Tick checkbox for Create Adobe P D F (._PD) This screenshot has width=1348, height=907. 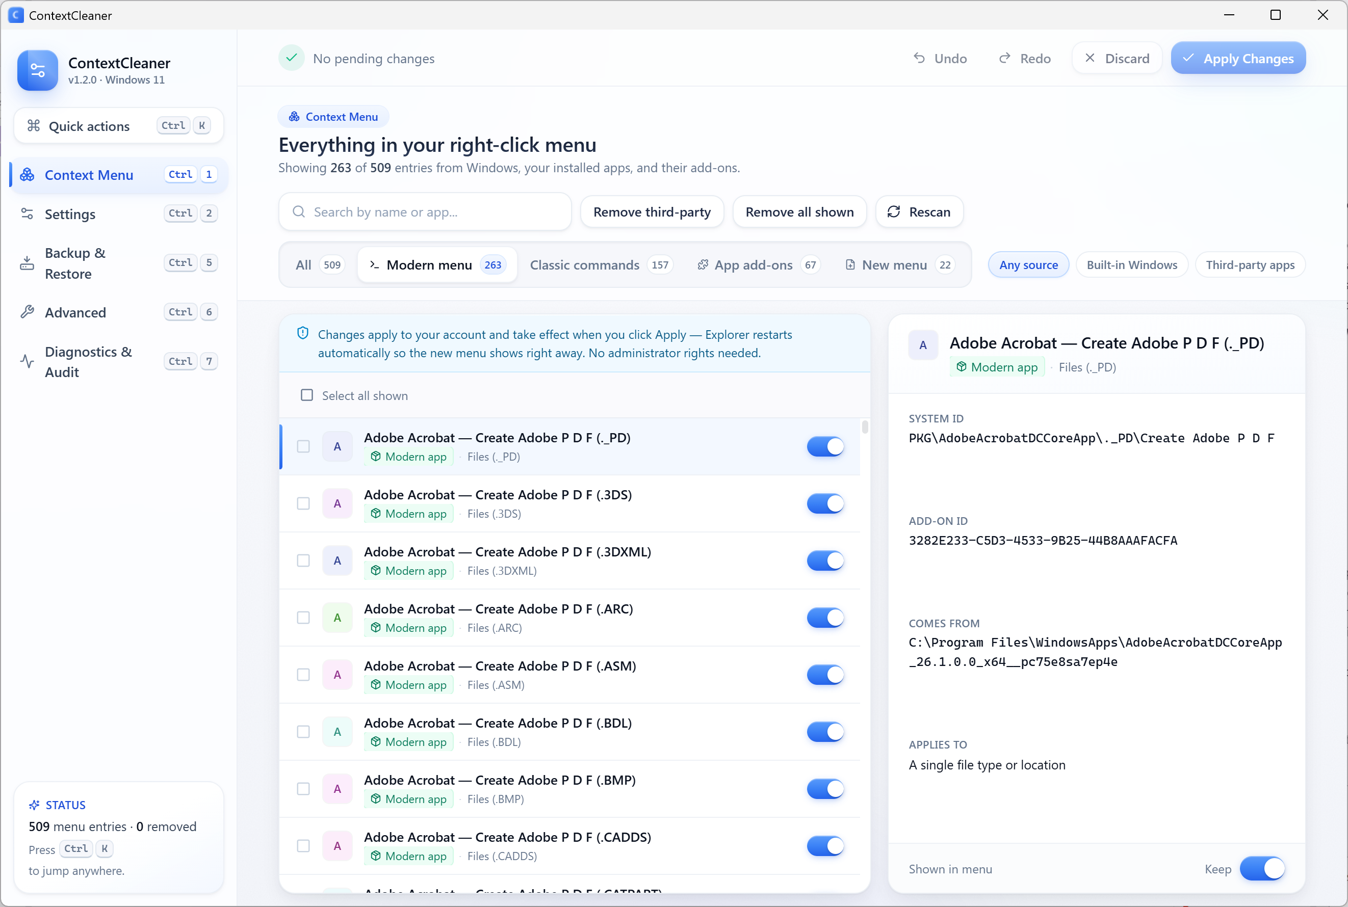pos(303,446)
